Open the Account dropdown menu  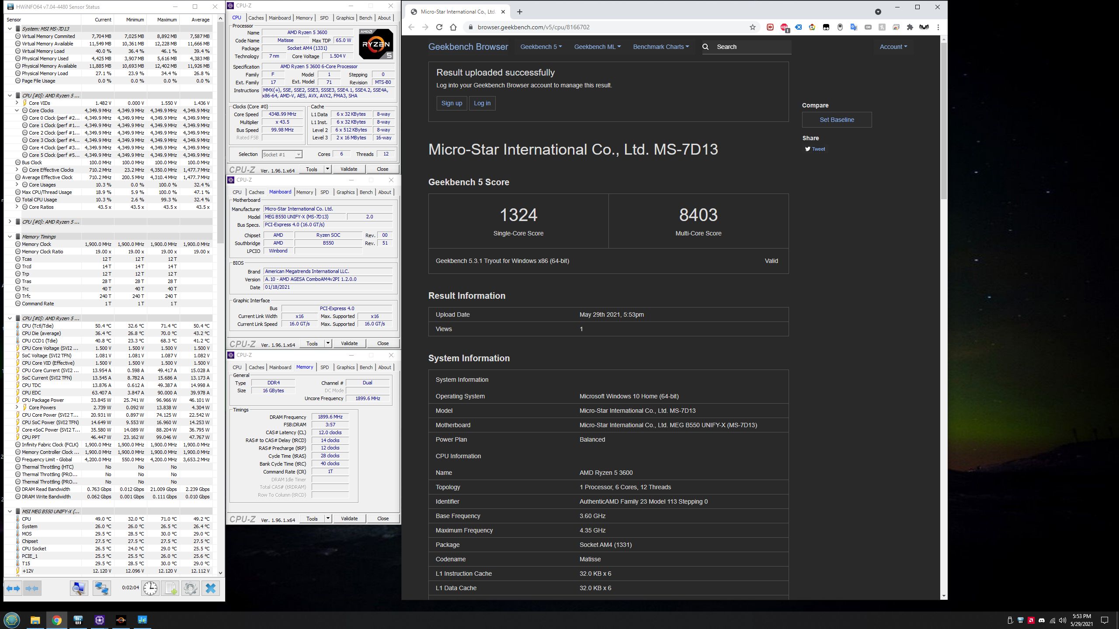[893, 47]
